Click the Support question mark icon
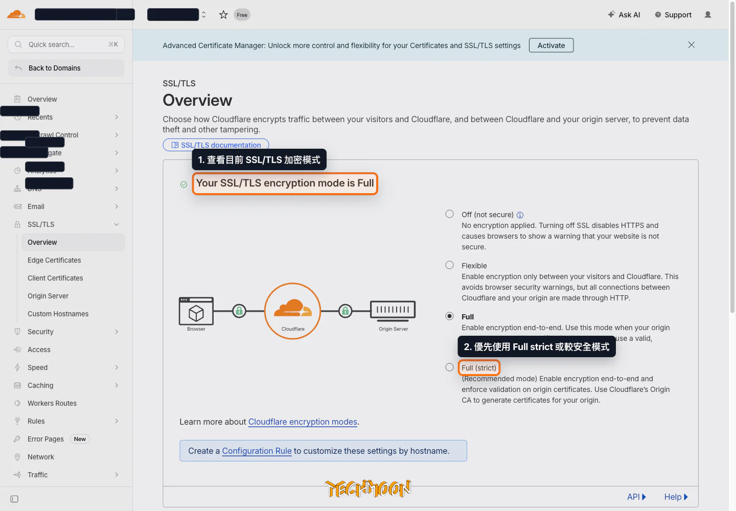Viewport: 736px width, 511px height. pos(658,15)
